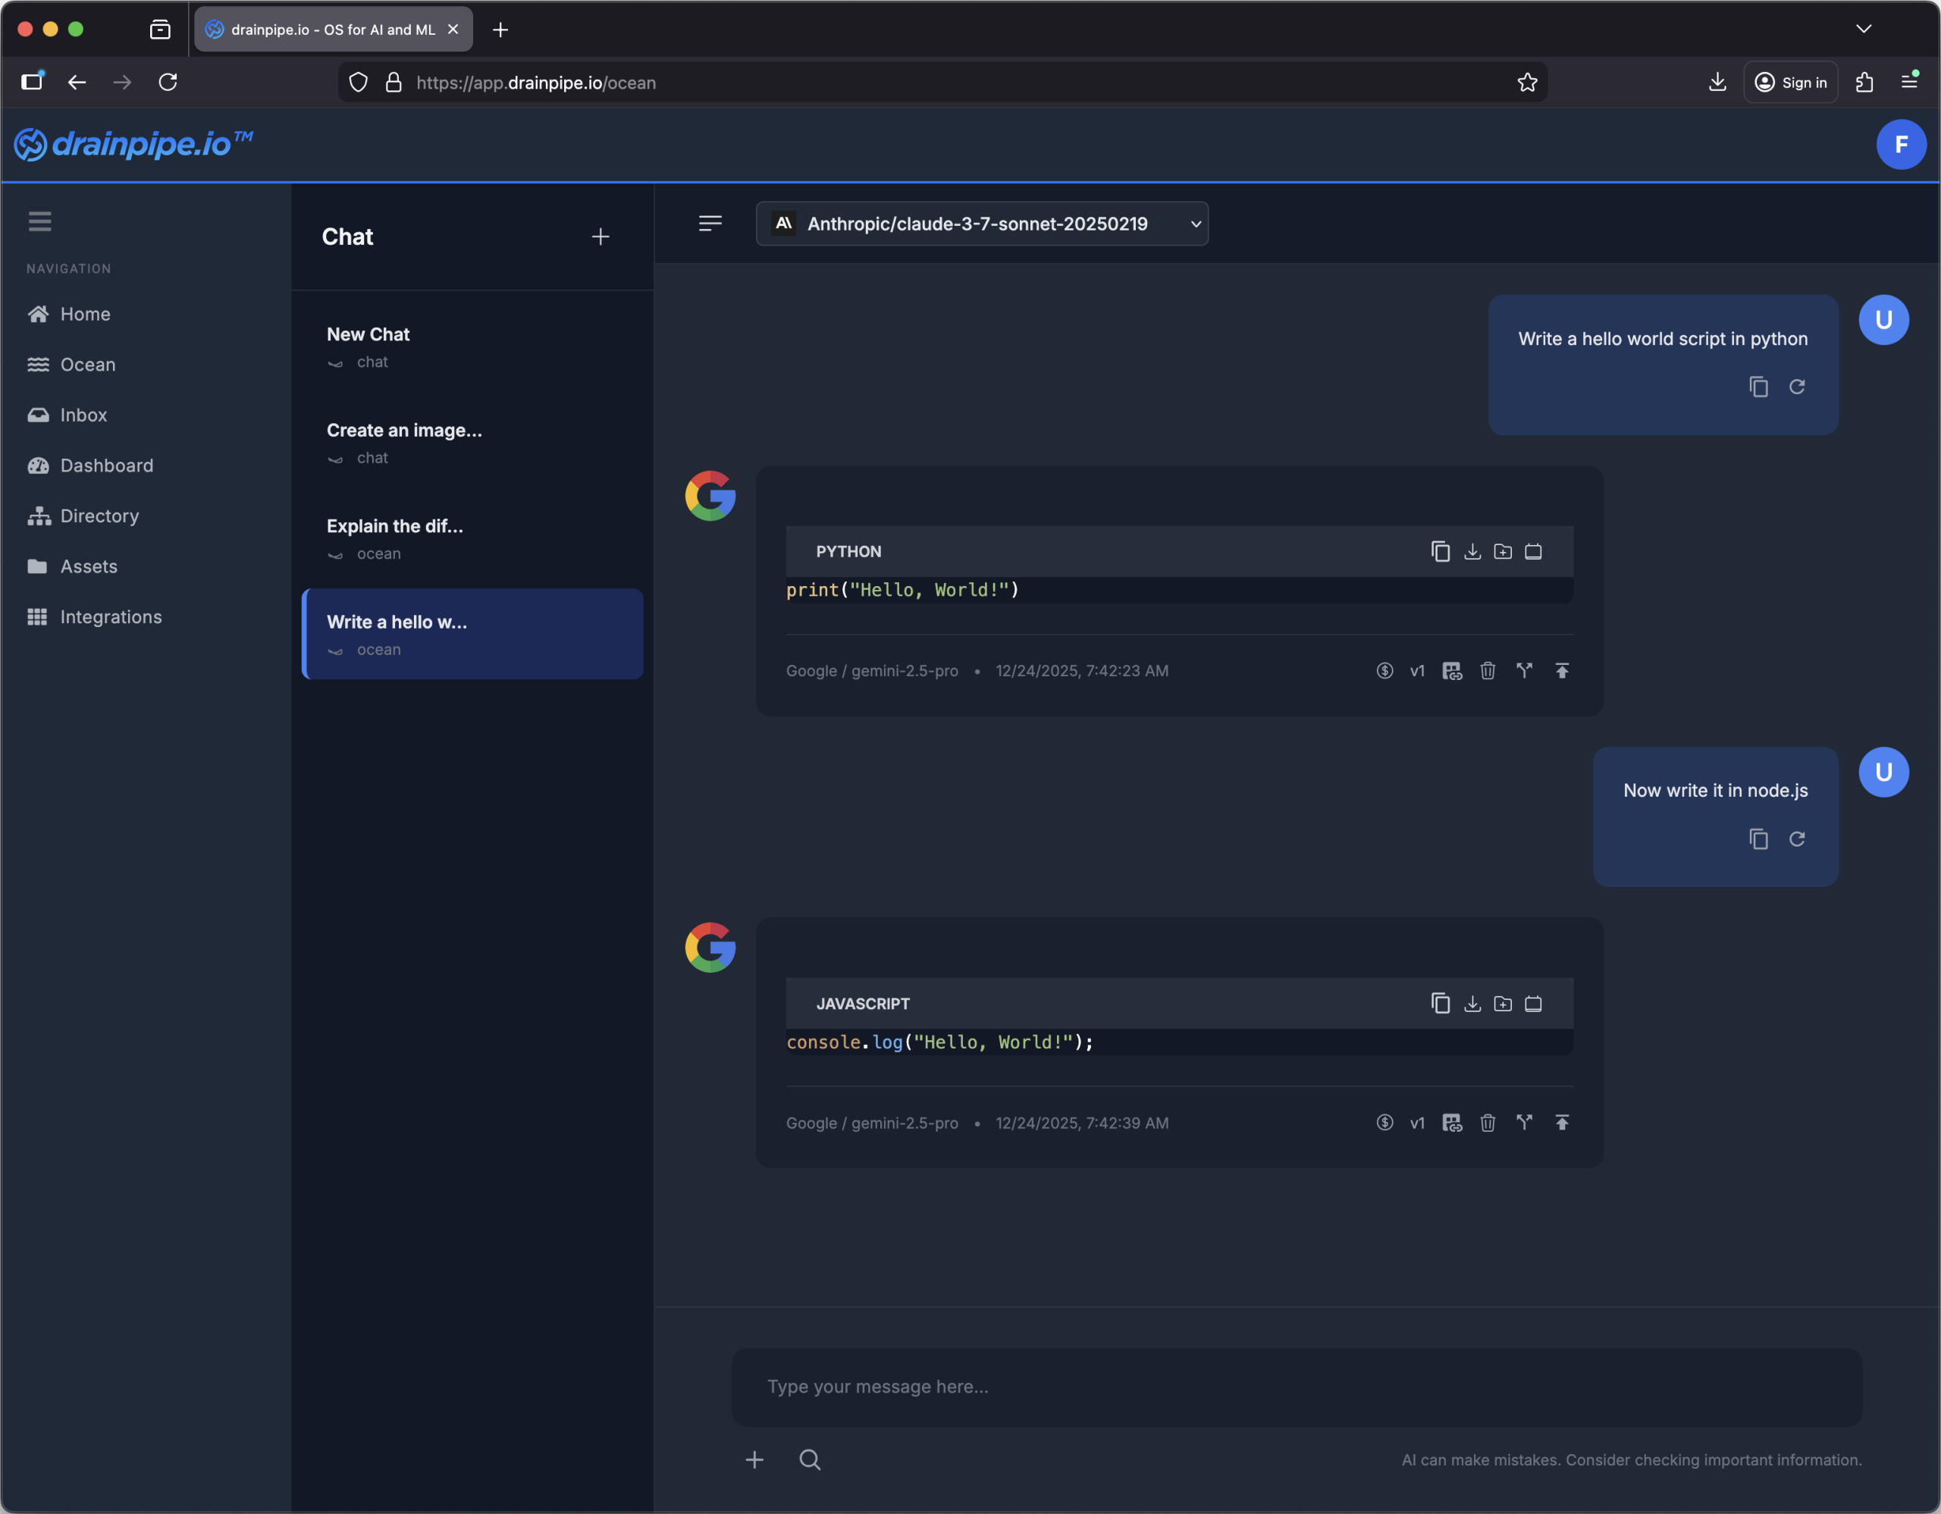Open Integrations from navigation
The height and width of the screenshot is (1514, 1941).
point(110,616)
